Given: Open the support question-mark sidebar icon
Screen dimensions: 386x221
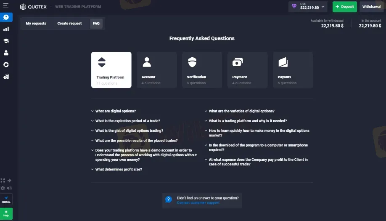Looking at the screenshot, I should coord(6,17).
